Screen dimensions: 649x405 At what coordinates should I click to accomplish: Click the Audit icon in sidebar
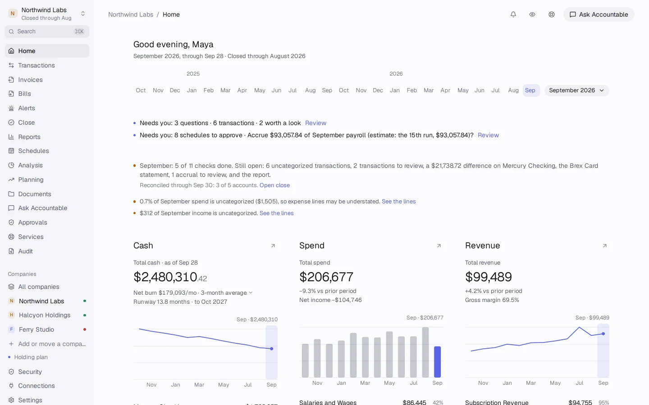coord(11,251)
